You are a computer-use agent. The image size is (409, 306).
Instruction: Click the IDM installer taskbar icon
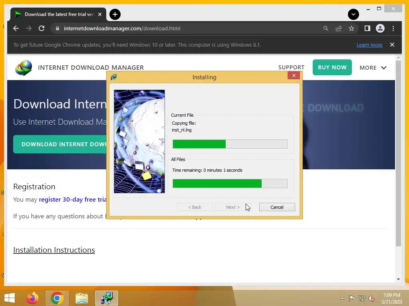point(106,298)
